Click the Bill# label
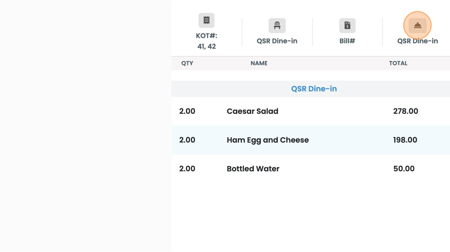 (347, 41)
